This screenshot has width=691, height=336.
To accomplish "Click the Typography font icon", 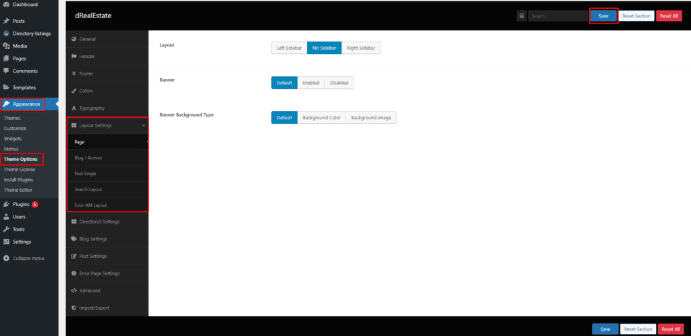I will [x=74, y=108].
